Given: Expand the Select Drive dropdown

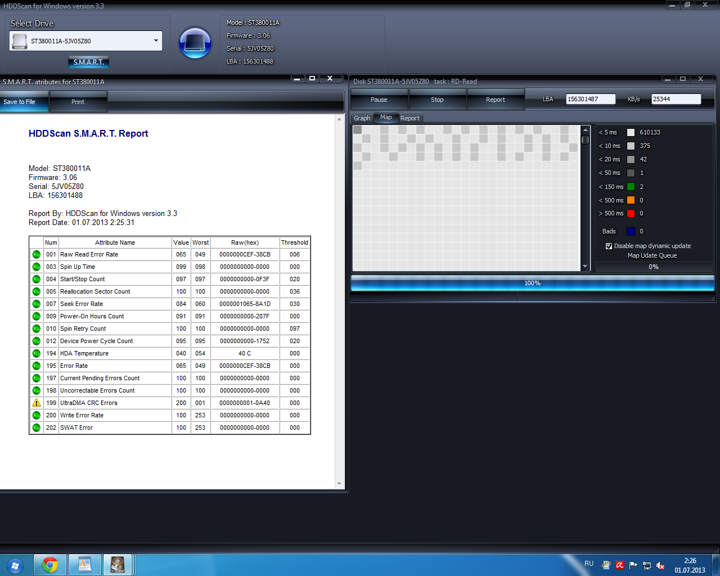Looking at the screenshot, I should click(156, 40).
